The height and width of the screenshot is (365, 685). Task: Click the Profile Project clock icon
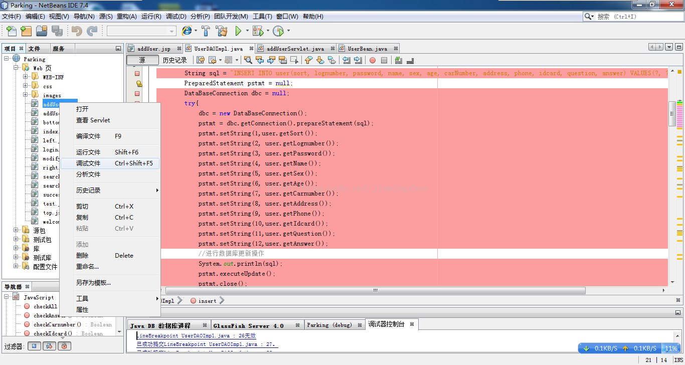coord(277,31)
